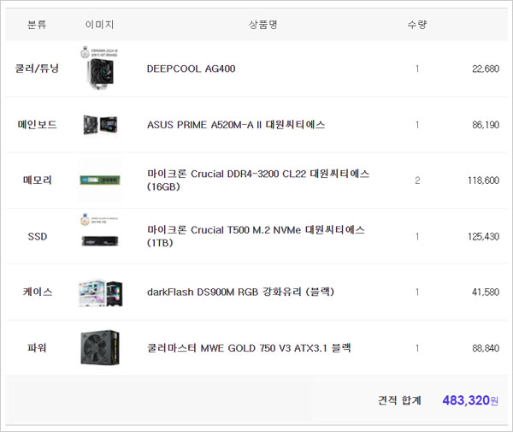513x432 pixels.
Task: Select the SSD category cell
Action: pyautogui.click(x=38, y=236)
